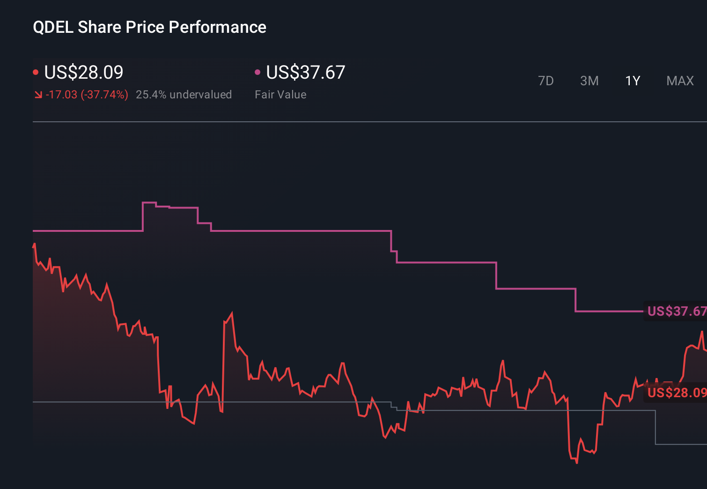Click the red downward trend arrow icon
The width and height of the screenshot is (707, 489).
(x=39, y=94)
